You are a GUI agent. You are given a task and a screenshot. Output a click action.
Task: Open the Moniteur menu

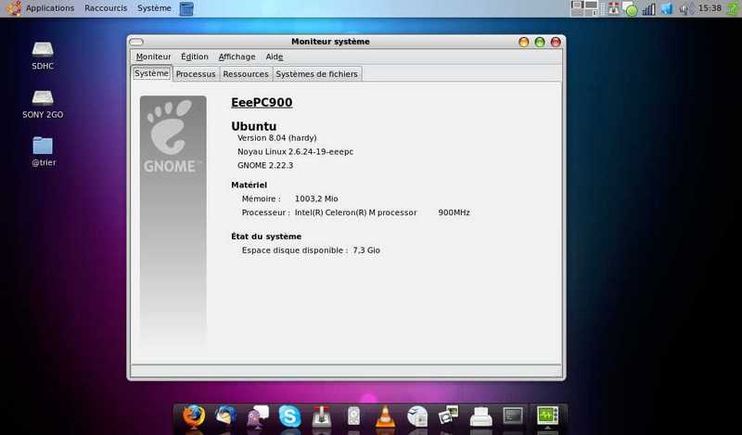pyautogui.click(x=153, y=57)
